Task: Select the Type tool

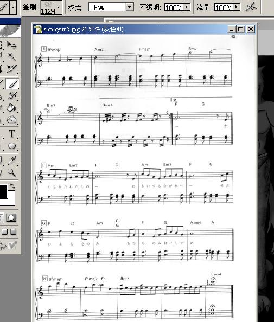Action: (11, 134)
